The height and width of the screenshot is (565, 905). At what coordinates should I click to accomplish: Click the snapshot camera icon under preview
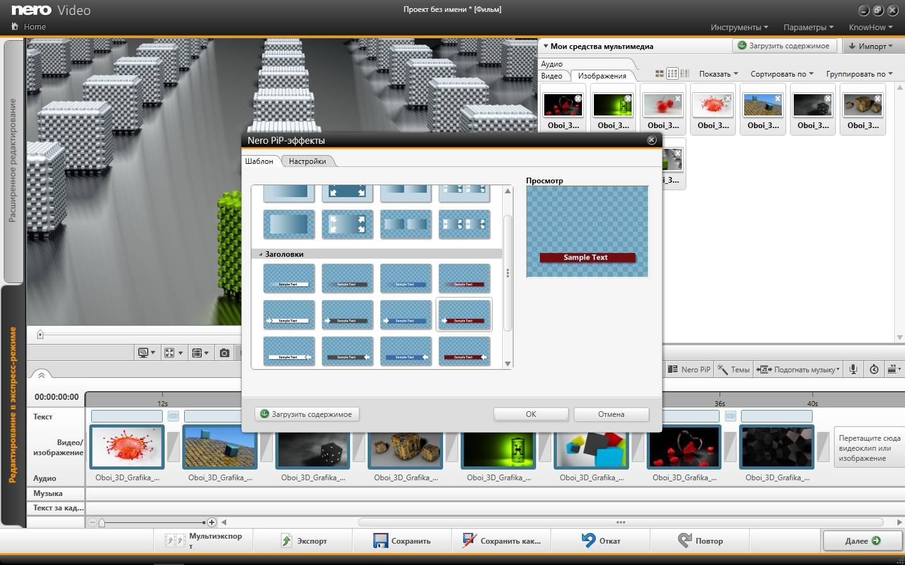[224, 353]
